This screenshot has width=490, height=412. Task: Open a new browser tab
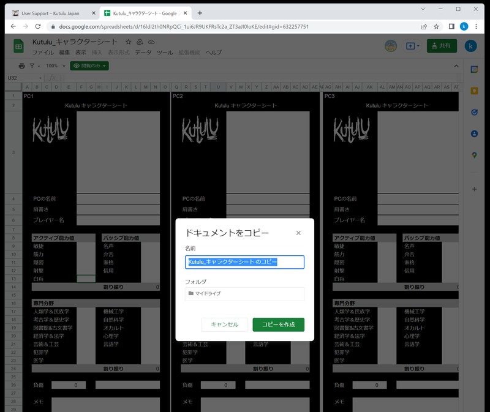(200, 13)
